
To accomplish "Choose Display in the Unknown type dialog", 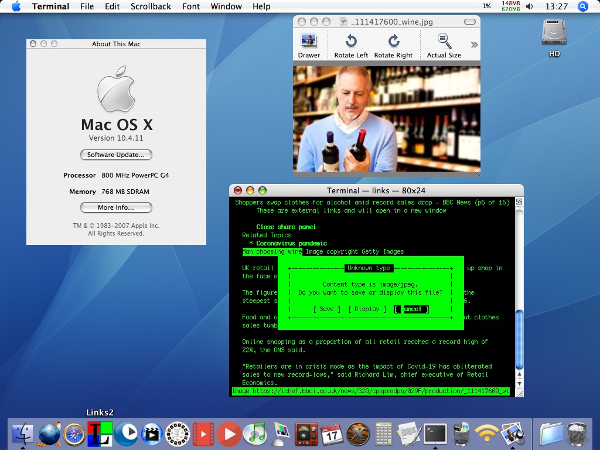I will pos(367,309).
